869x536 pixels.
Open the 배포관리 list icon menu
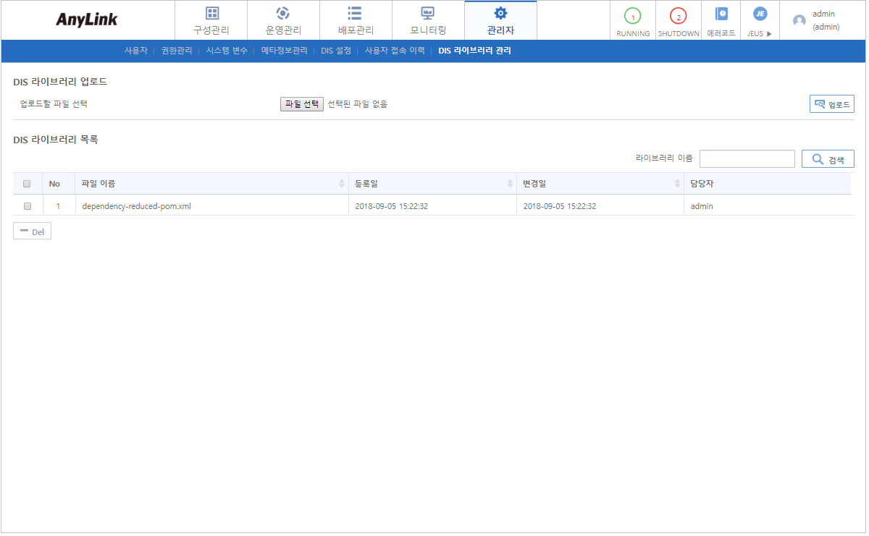click(x=355, y=14)
